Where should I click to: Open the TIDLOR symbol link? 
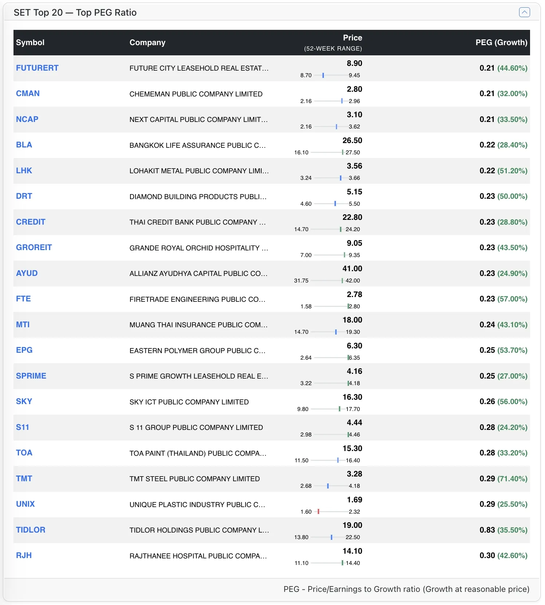(31, 530)
